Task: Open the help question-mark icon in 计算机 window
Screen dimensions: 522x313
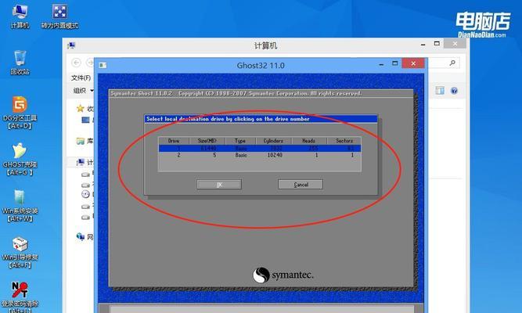Action: (x=454, y=91)
